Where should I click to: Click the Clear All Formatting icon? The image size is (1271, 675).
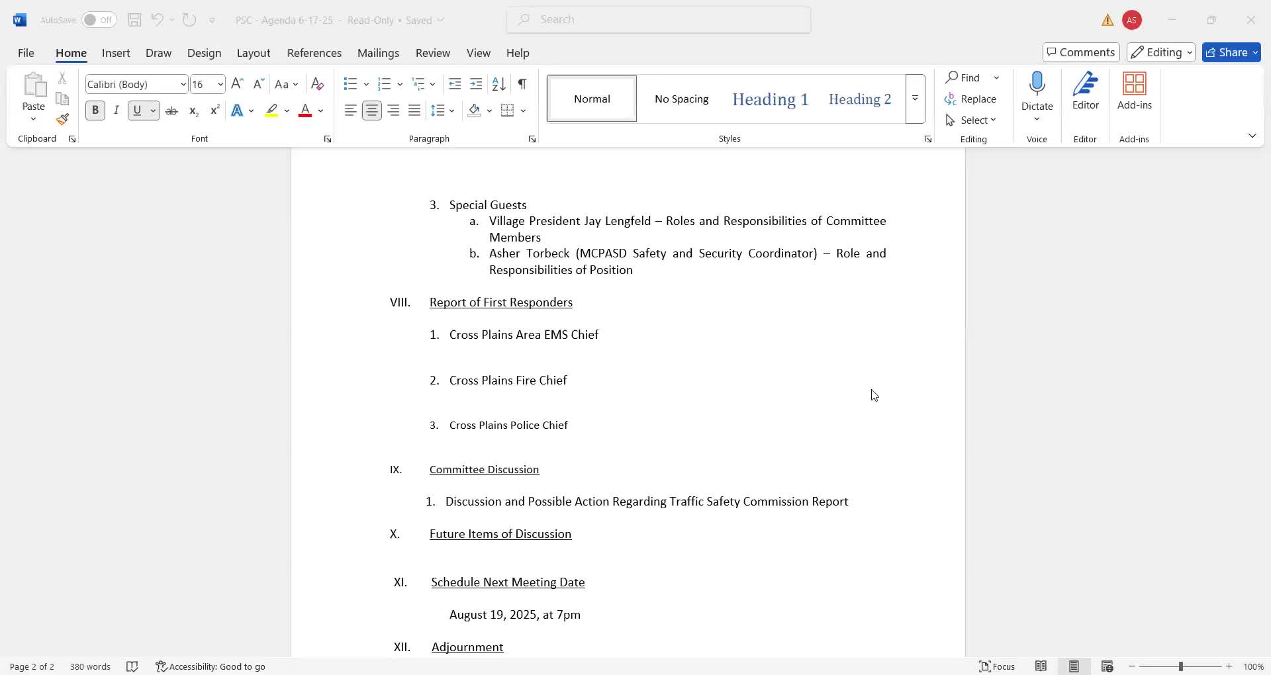[317, 84]
